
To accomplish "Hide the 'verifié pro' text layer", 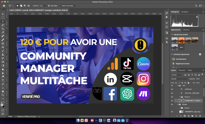I will click(x=172, y=89).
